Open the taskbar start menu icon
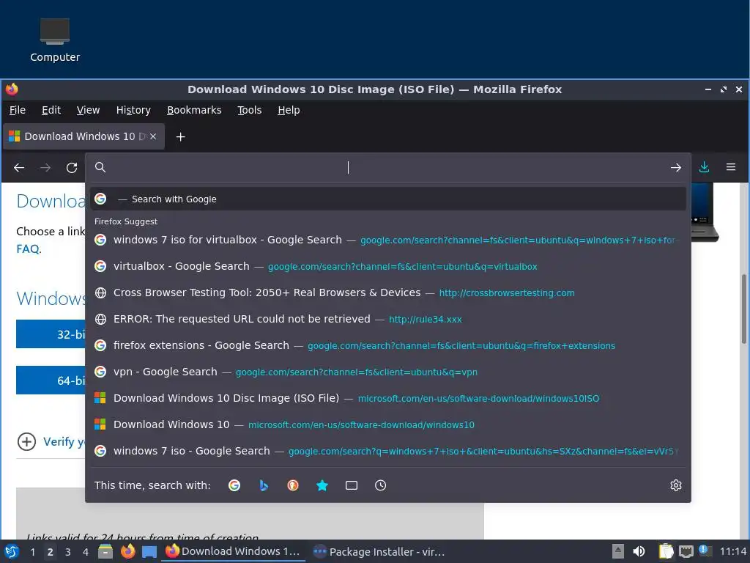 12,551
